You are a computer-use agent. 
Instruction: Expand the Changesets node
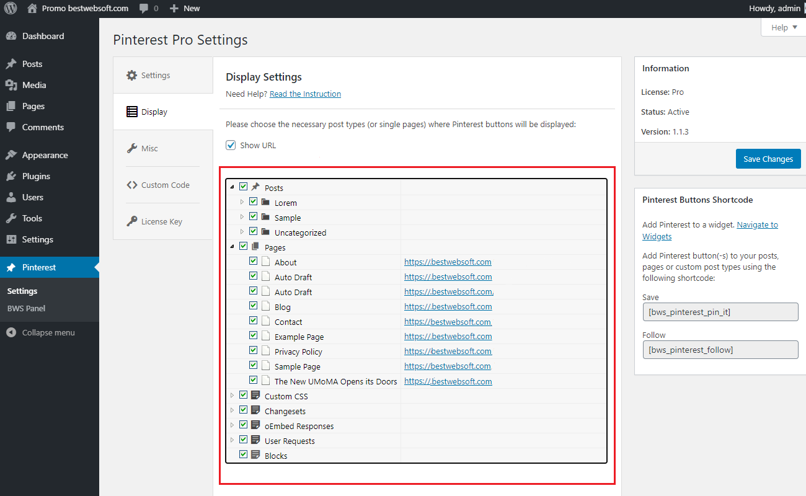tap(232, 410)
